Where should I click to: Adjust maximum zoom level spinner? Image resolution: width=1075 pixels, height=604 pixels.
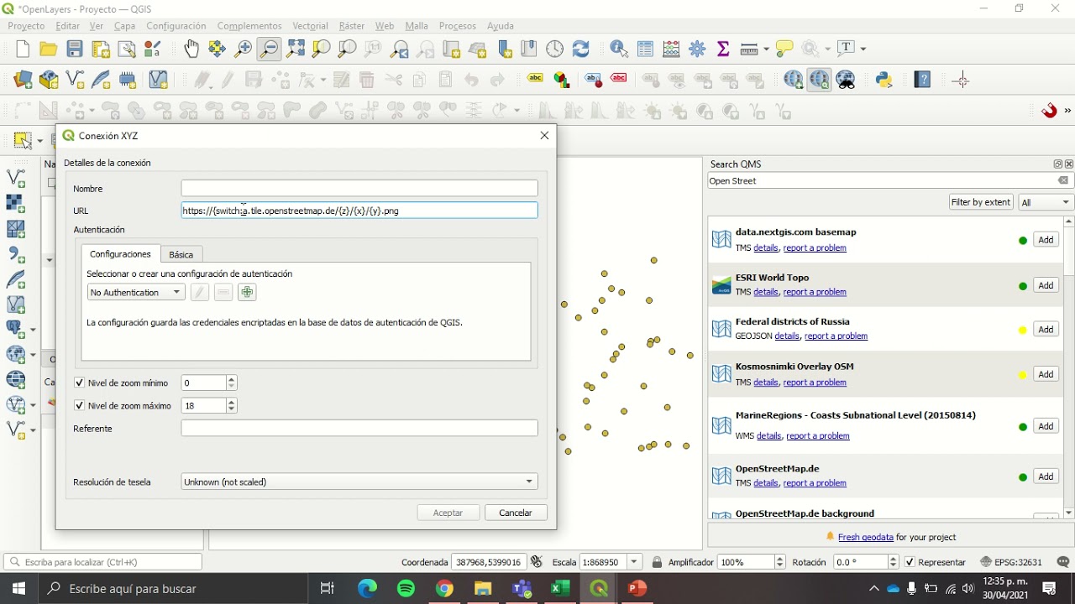[x=232, y=405]
